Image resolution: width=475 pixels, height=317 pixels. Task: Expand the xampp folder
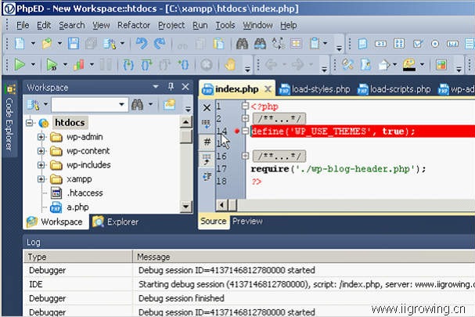point(41,179)
